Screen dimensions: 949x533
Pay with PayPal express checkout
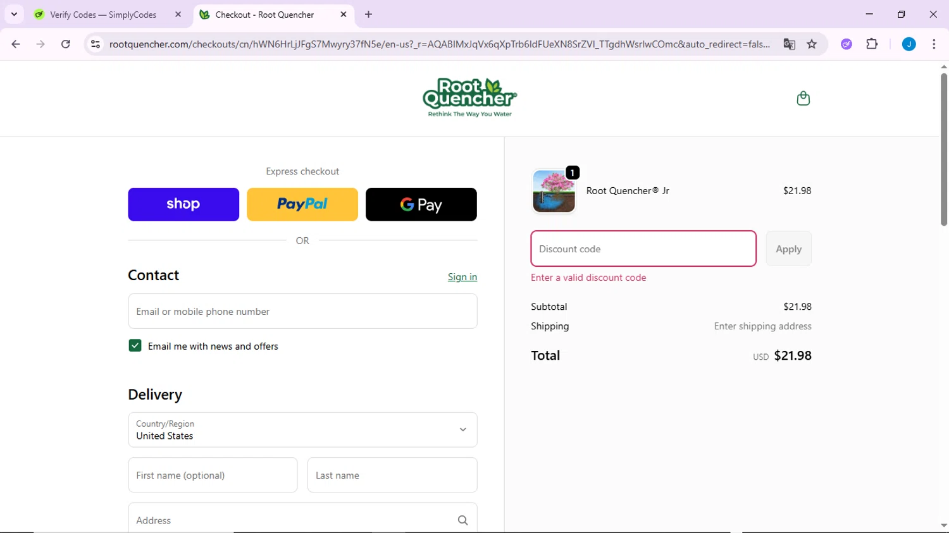tap(302, 204)
